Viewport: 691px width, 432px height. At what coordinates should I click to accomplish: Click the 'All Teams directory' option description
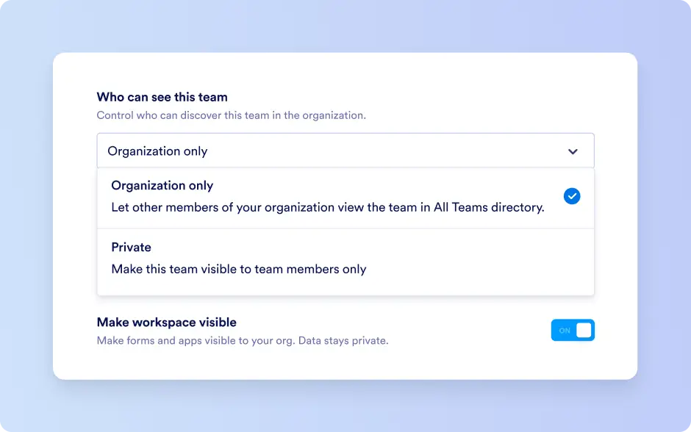[327, 208]
